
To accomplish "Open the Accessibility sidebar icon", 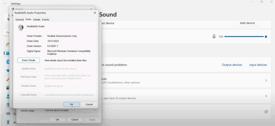I will 8,122.
